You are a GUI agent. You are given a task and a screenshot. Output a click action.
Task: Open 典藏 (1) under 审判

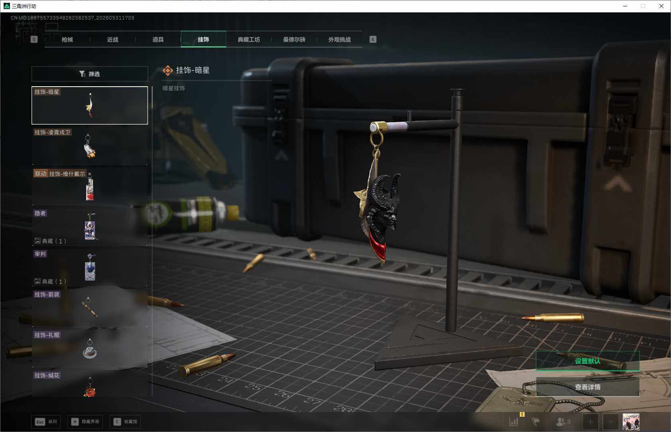point(50,281)
